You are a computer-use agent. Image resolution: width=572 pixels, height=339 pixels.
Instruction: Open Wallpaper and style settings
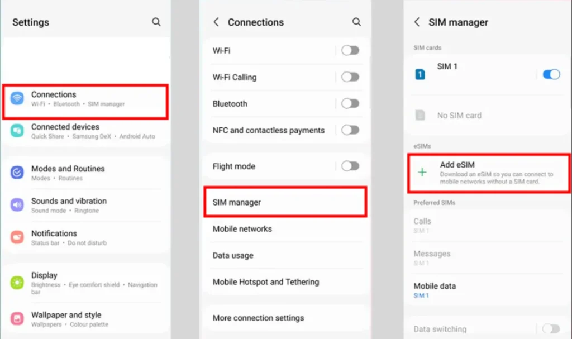pyautogui.click(x=85, y=319)
